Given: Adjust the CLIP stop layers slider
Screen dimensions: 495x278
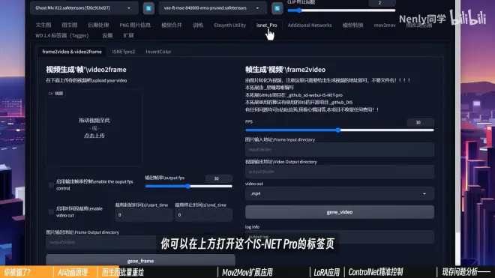Looking at the screenshot, I should pyautogui.click(x=341, y=10).
